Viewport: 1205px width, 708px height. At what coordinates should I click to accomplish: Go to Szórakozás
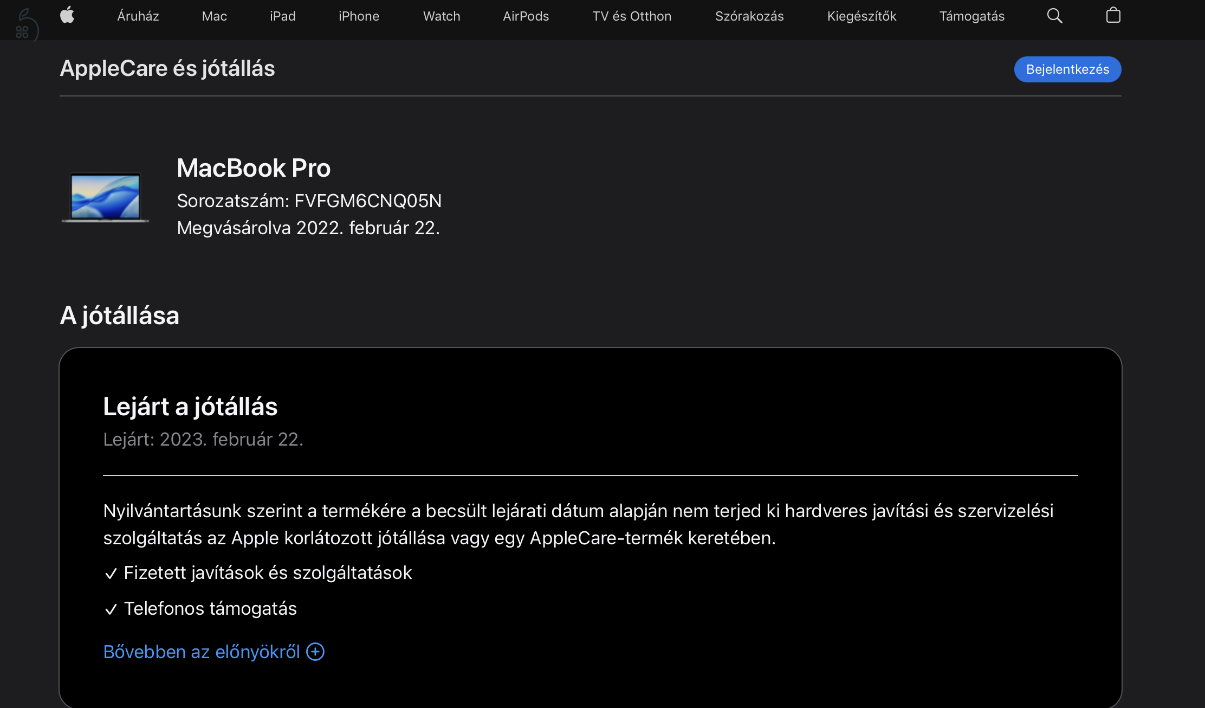point(750,16)
